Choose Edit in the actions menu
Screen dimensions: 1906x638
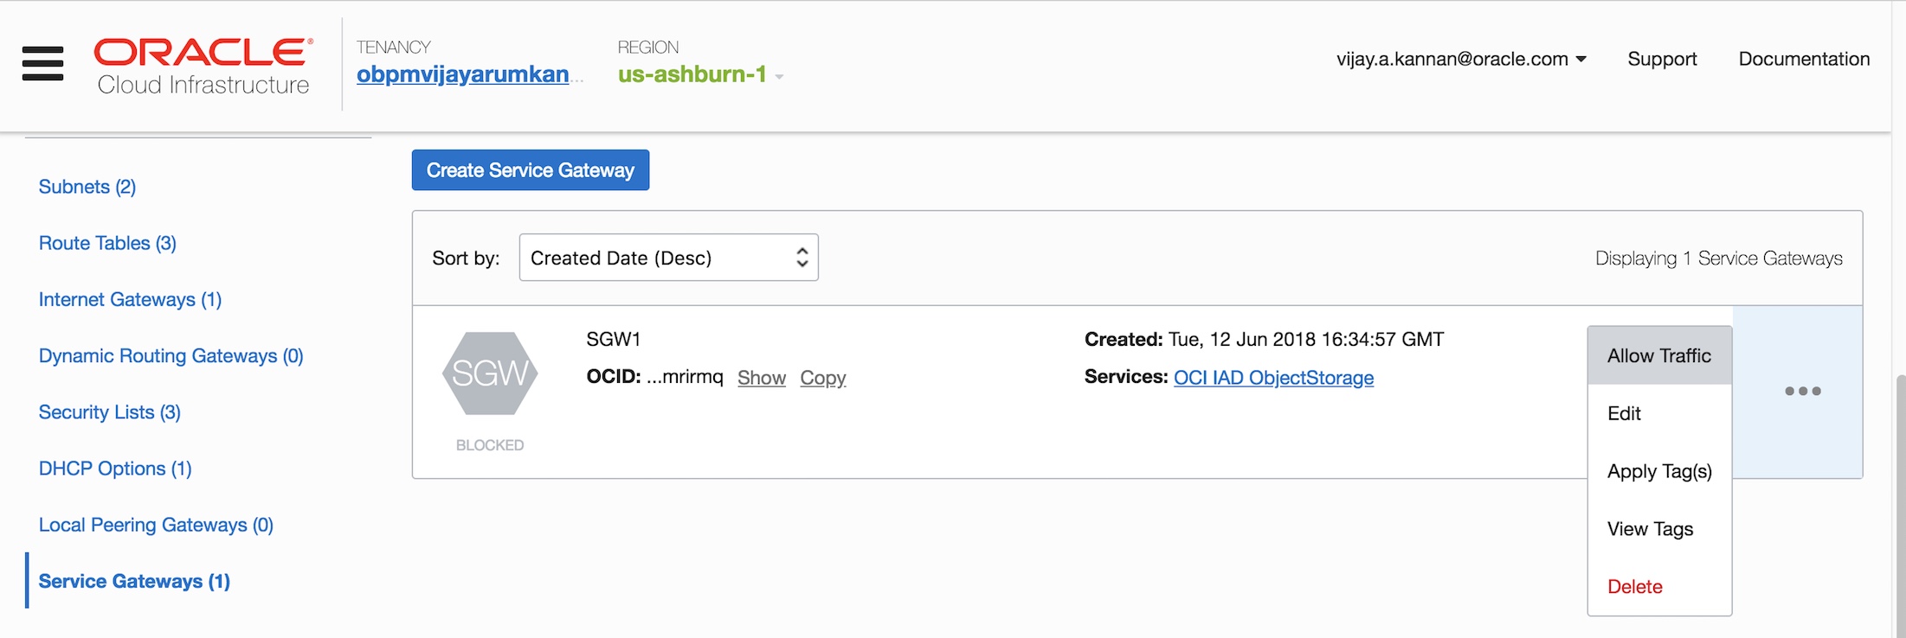click(1624, 413)
